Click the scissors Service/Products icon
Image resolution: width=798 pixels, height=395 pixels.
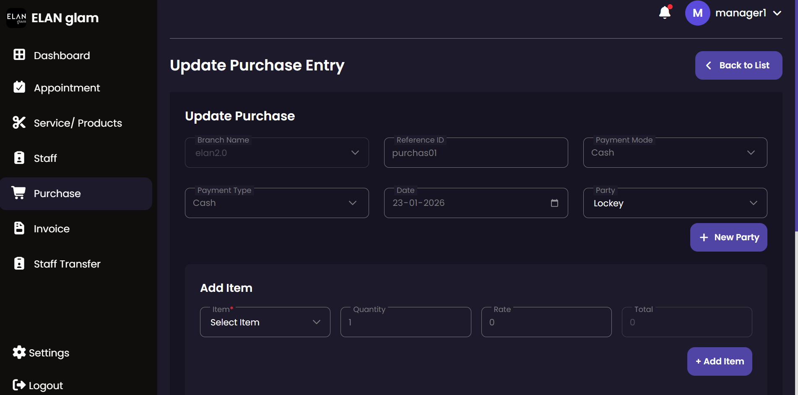19,122
